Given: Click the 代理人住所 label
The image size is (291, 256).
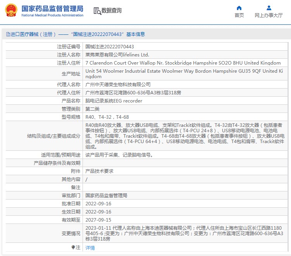Looking at the screenshot, I should pos(69,93).
